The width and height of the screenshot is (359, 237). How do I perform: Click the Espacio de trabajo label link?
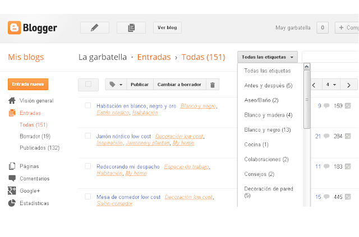click(x=186, y=166)
